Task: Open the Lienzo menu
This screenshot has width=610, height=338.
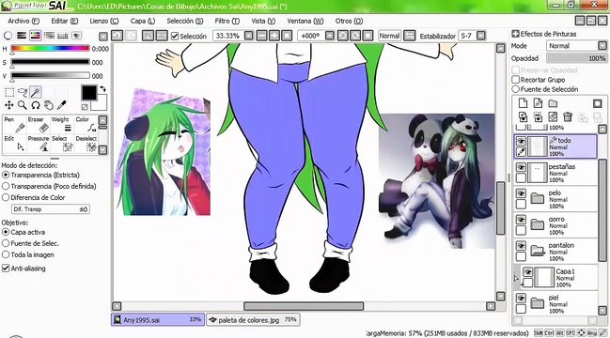Action: pos(104,21)
